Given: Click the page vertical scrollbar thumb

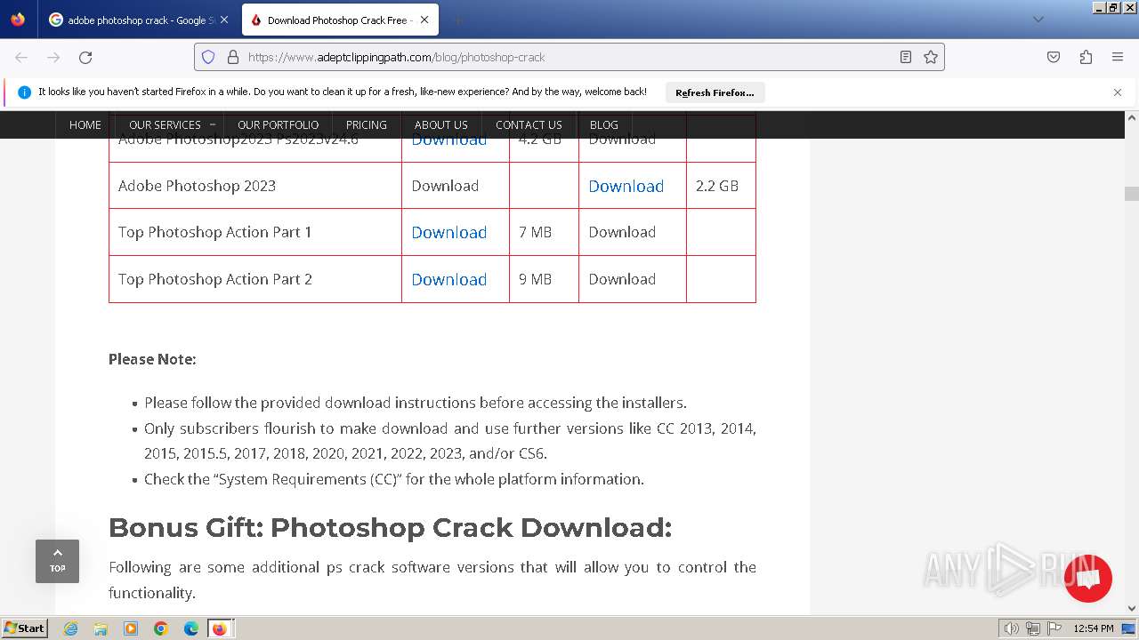Looking at the screenshot, I should [x=1132, y=194].
